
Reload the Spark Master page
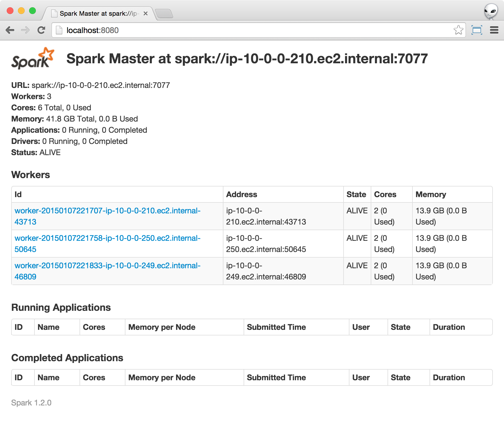click(x=41, y=30)
